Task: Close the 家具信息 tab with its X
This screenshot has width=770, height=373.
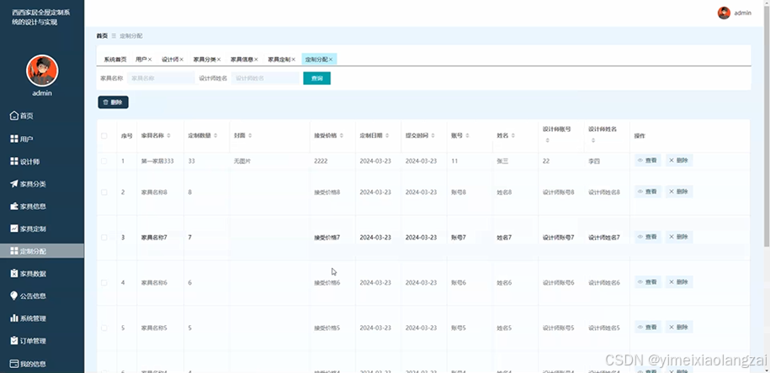Action: pyautogui.click(x=256, y=60)
